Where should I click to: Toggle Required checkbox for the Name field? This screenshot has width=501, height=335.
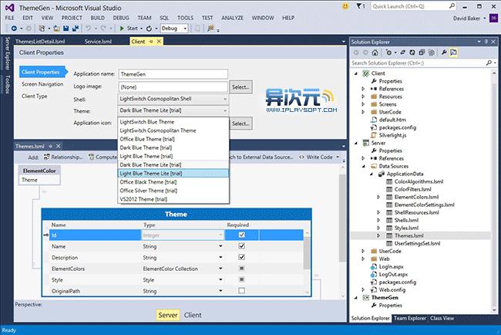241,246
